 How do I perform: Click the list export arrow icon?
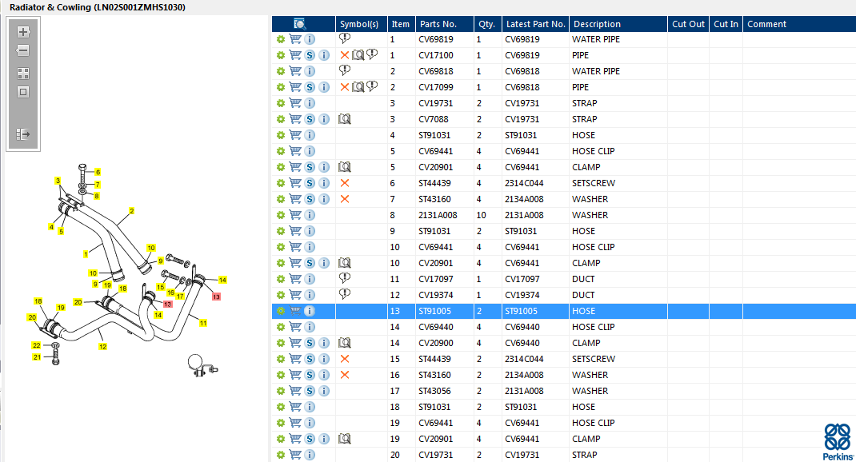click(23, 134)
